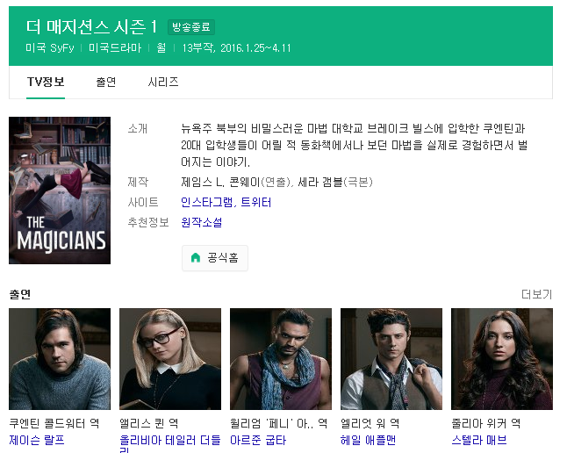Click 줄리아 위커 cast photo

(502, 358)
